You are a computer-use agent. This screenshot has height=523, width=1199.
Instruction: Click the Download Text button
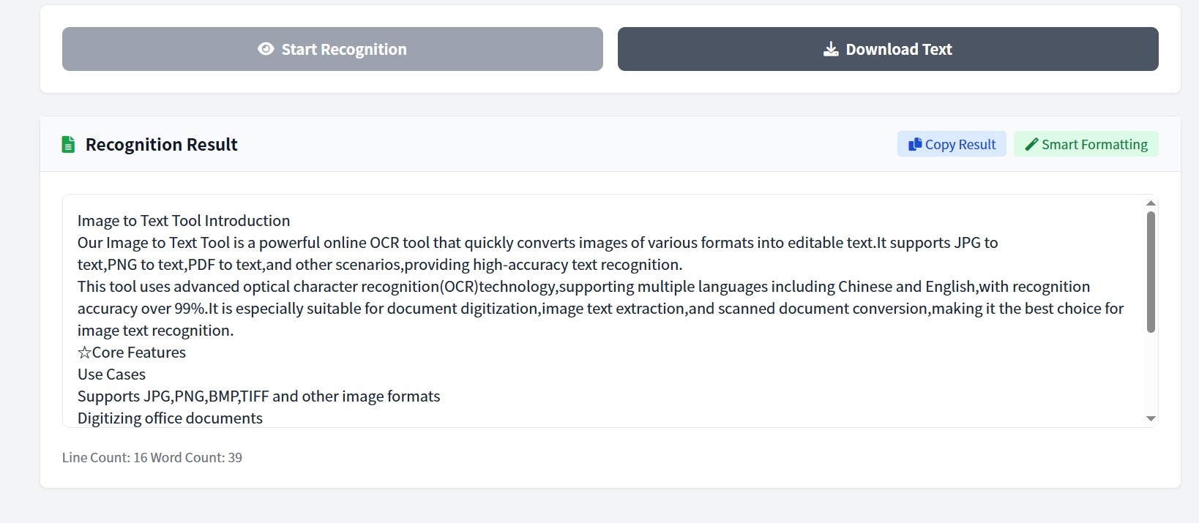point(887,48)
